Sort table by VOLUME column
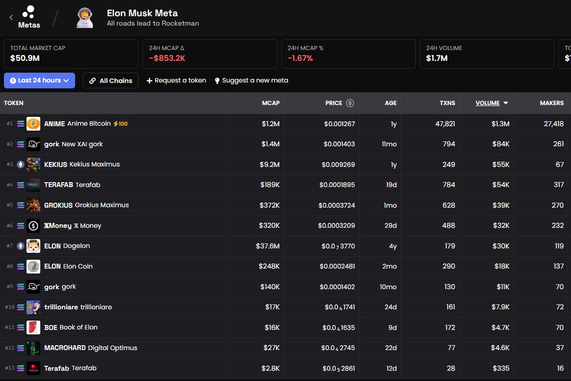This screenshot has height=381, width=571. [x=491, y=103]
